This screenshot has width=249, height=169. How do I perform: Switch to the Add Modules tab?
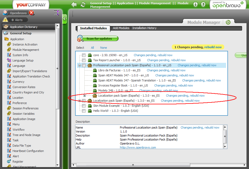[x=121, y=28]
